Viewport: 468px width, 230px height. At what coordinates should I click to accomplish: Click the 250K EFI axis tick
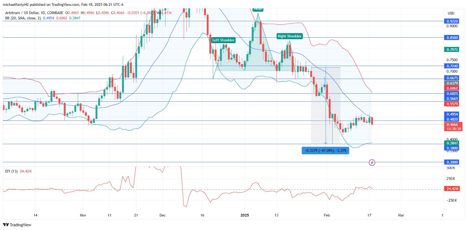[451, 179]
